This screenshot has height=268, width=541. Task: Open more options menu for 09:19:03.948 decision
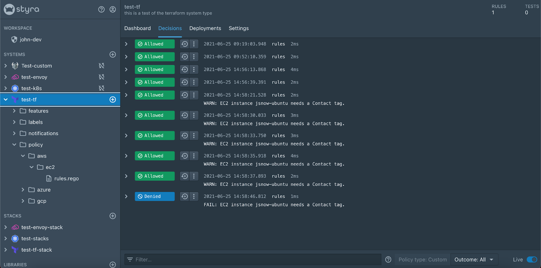click(194, 44)
